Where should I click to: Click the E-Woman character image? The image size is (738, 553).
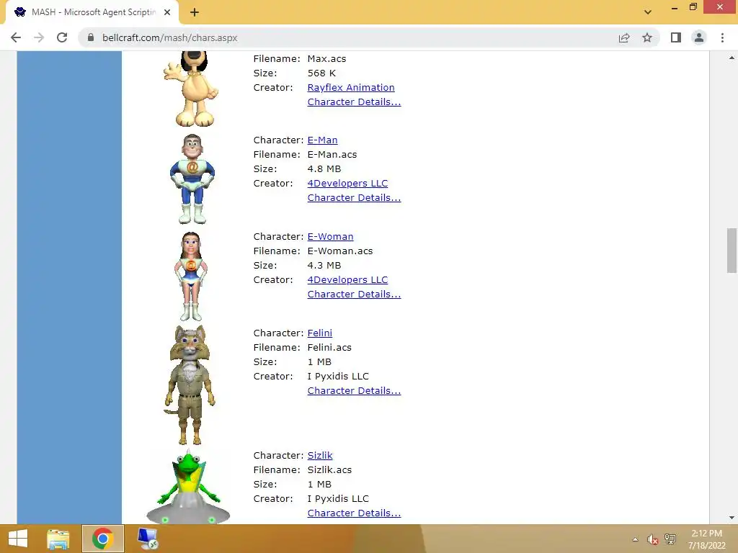pos(190,276)
